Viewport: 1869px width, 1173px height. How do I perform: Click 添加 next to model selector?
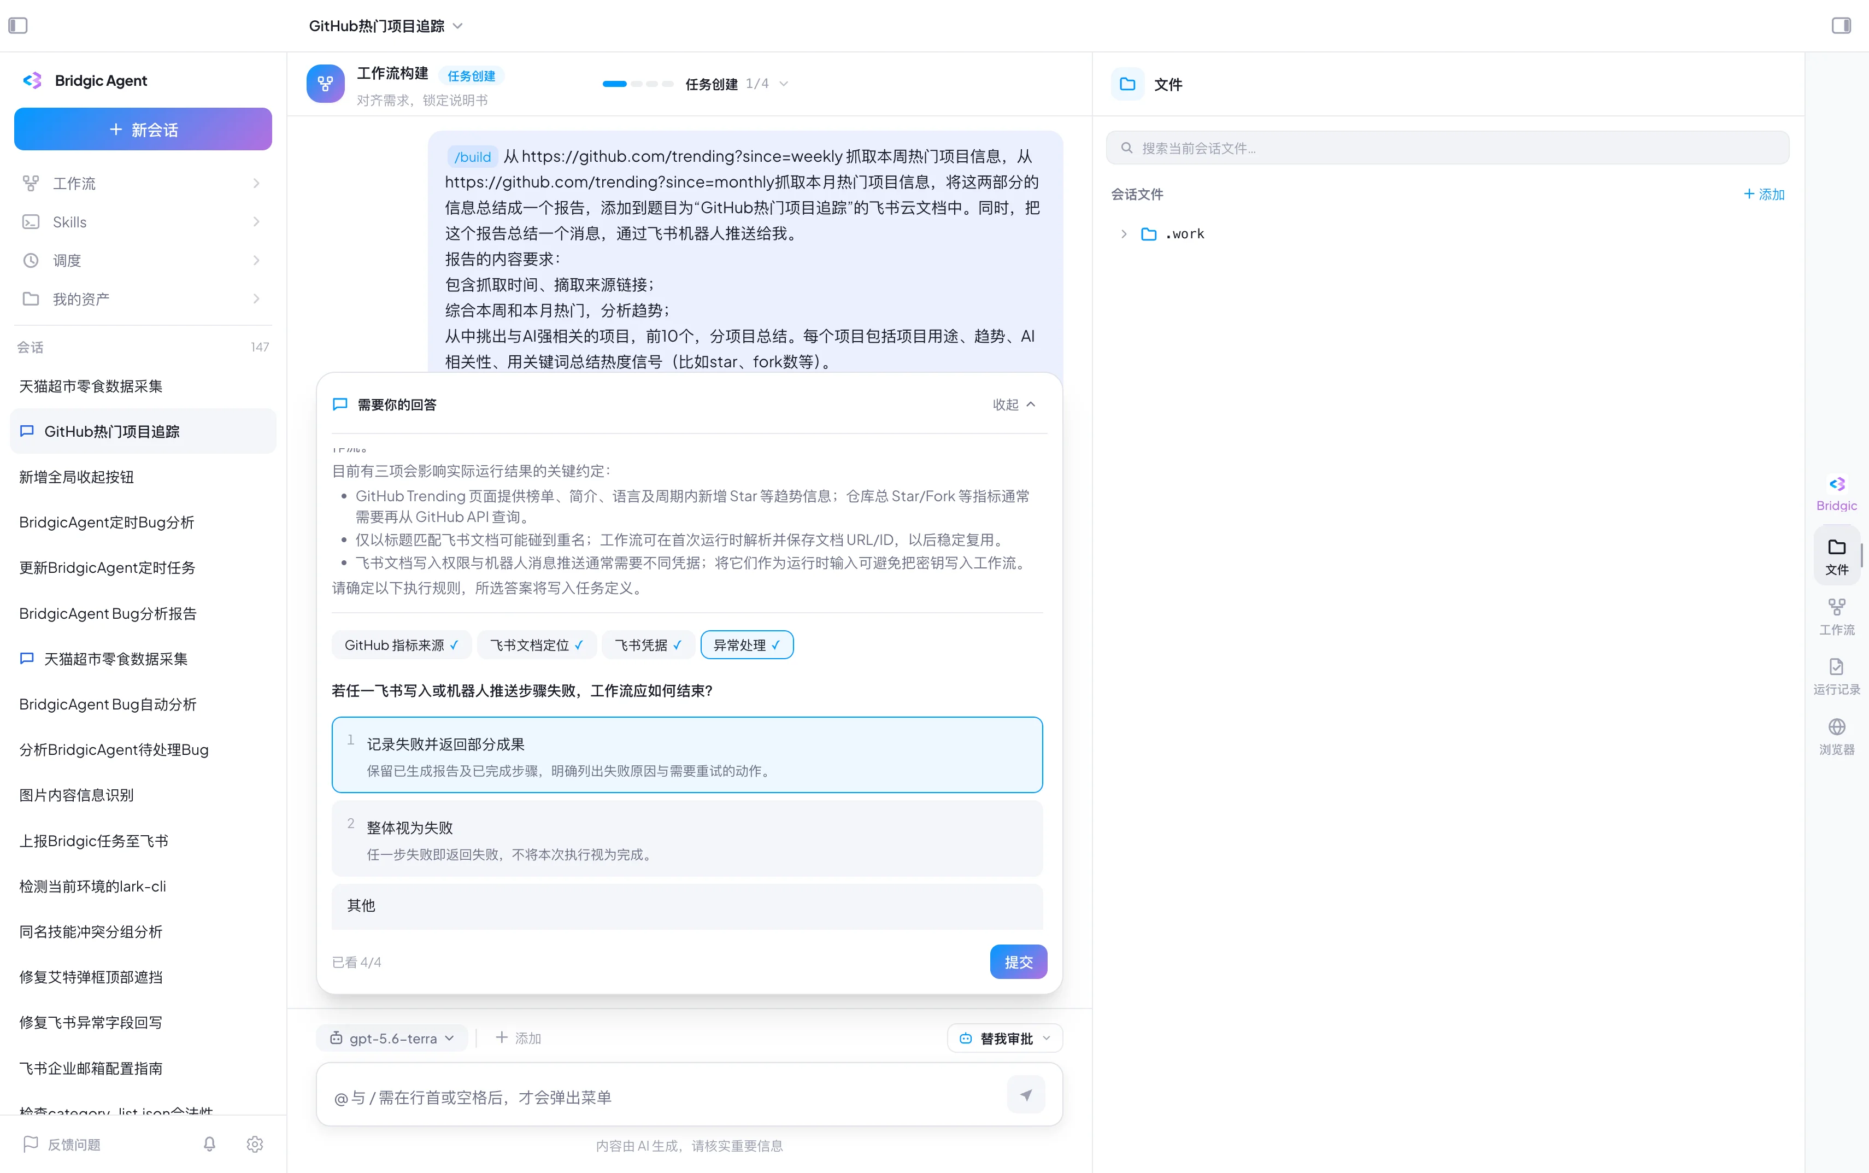tap(518, 1038)
